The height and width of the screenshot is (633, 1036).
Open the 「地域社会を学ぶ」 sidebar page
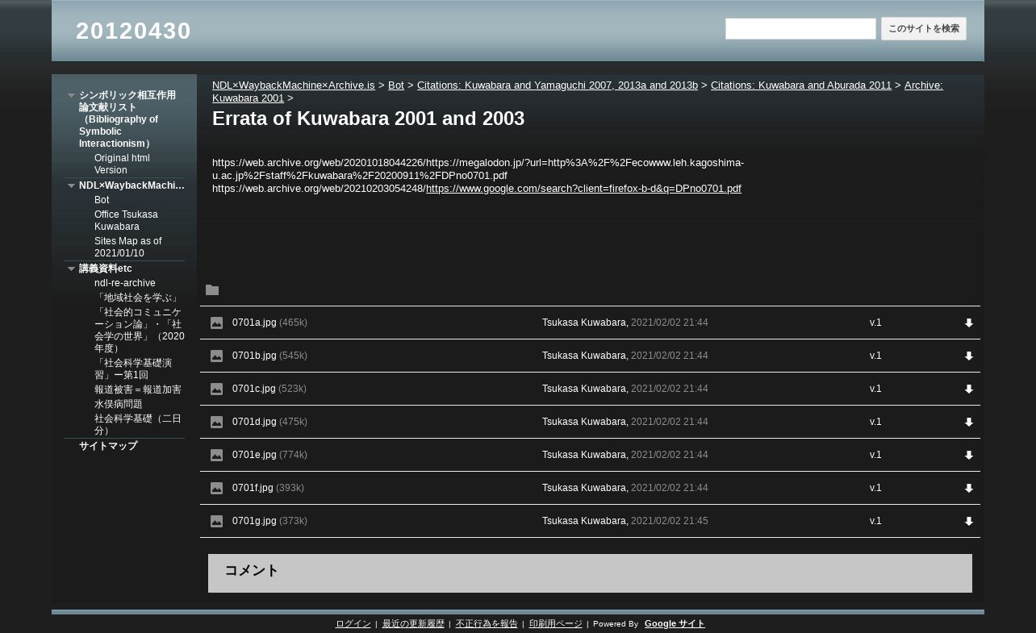pos(136,298)
